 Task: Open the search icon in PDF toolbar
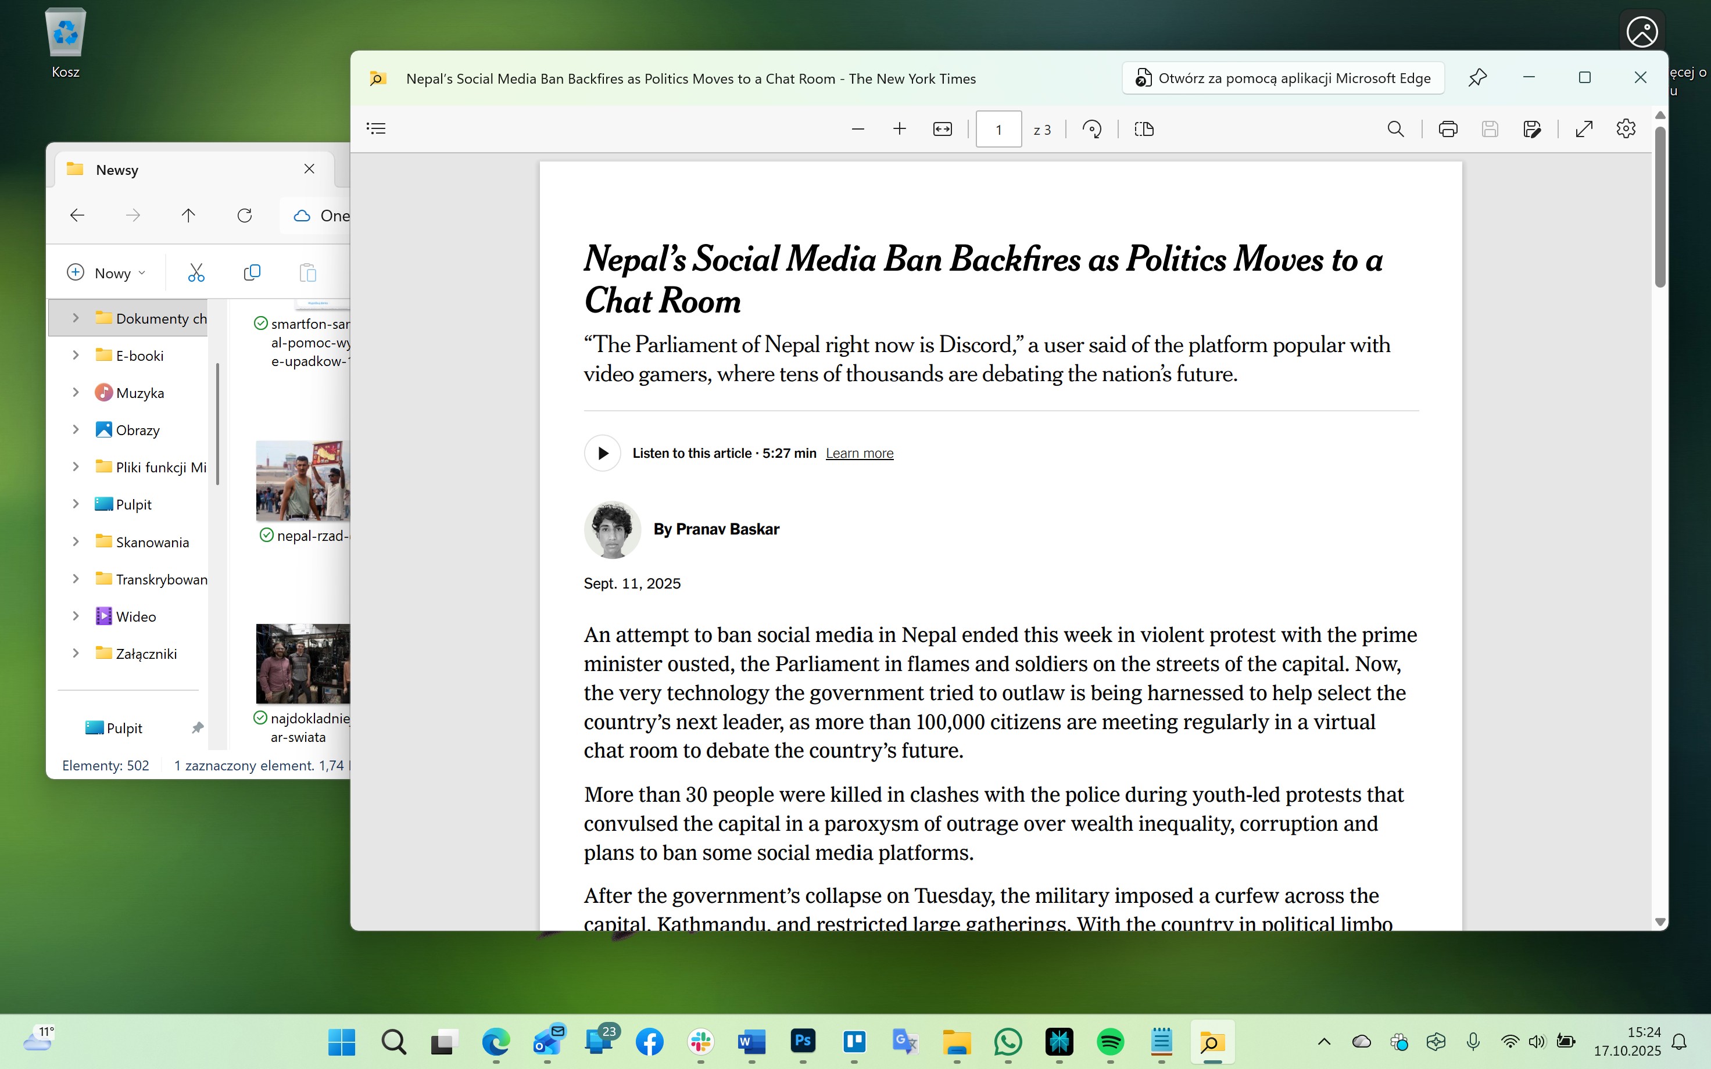(x=1395, y=128)
